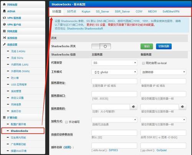The height and width of the screenshot is (155, 192).
Task: Switch to the SS节点 tab
Action: coord(71,12)
